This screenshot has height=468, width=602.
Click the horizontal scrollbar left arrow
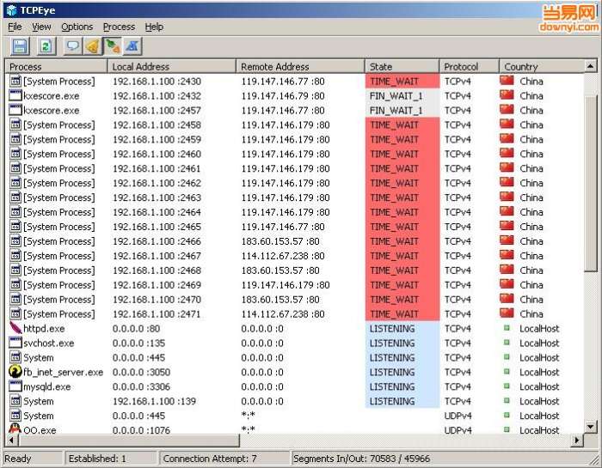coord(10,440)
